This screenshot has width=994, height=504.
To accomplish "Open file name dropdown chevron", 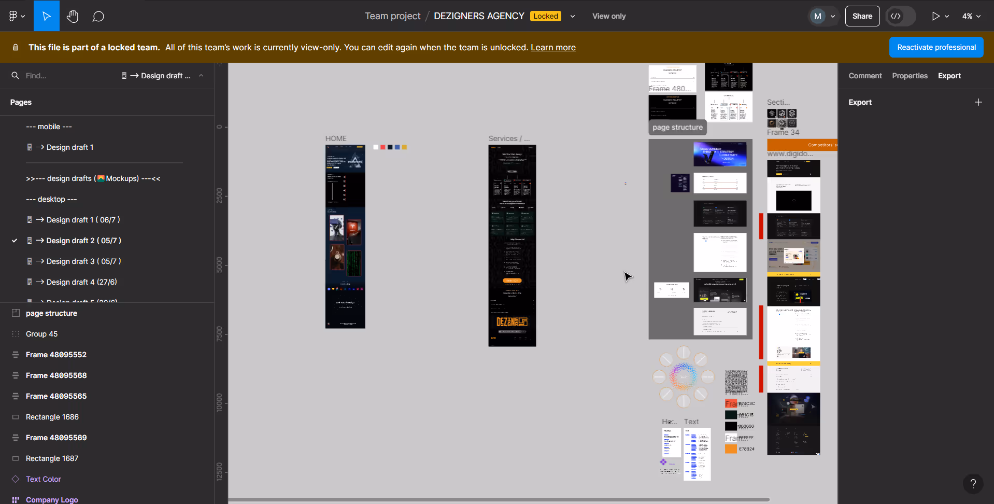I will point(573,17).
